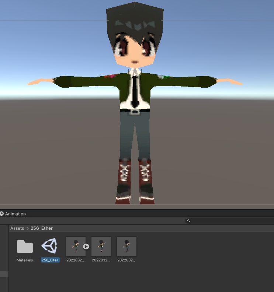Select the 256_Eiter Unity scene icon
This screenshot has width=274, height=292.
49,246
